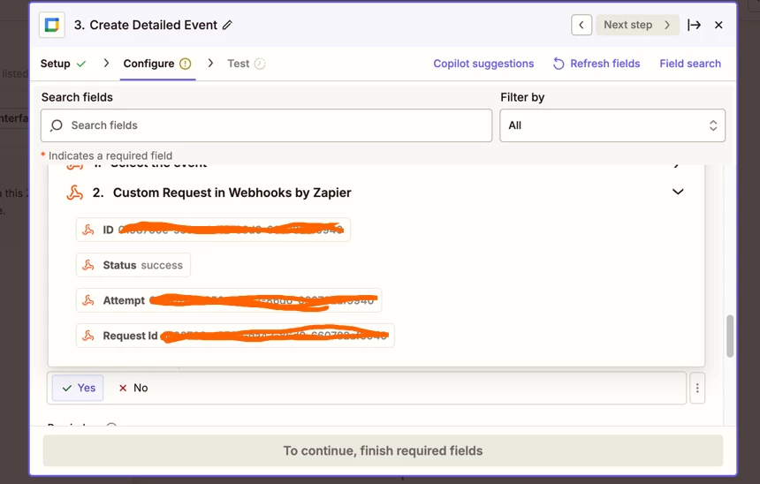Image resolution: width=760 pixels, height=484 pixels.
Task: Click the panel vertical scrollbar thumb
Action: click(x=730, y=336)
